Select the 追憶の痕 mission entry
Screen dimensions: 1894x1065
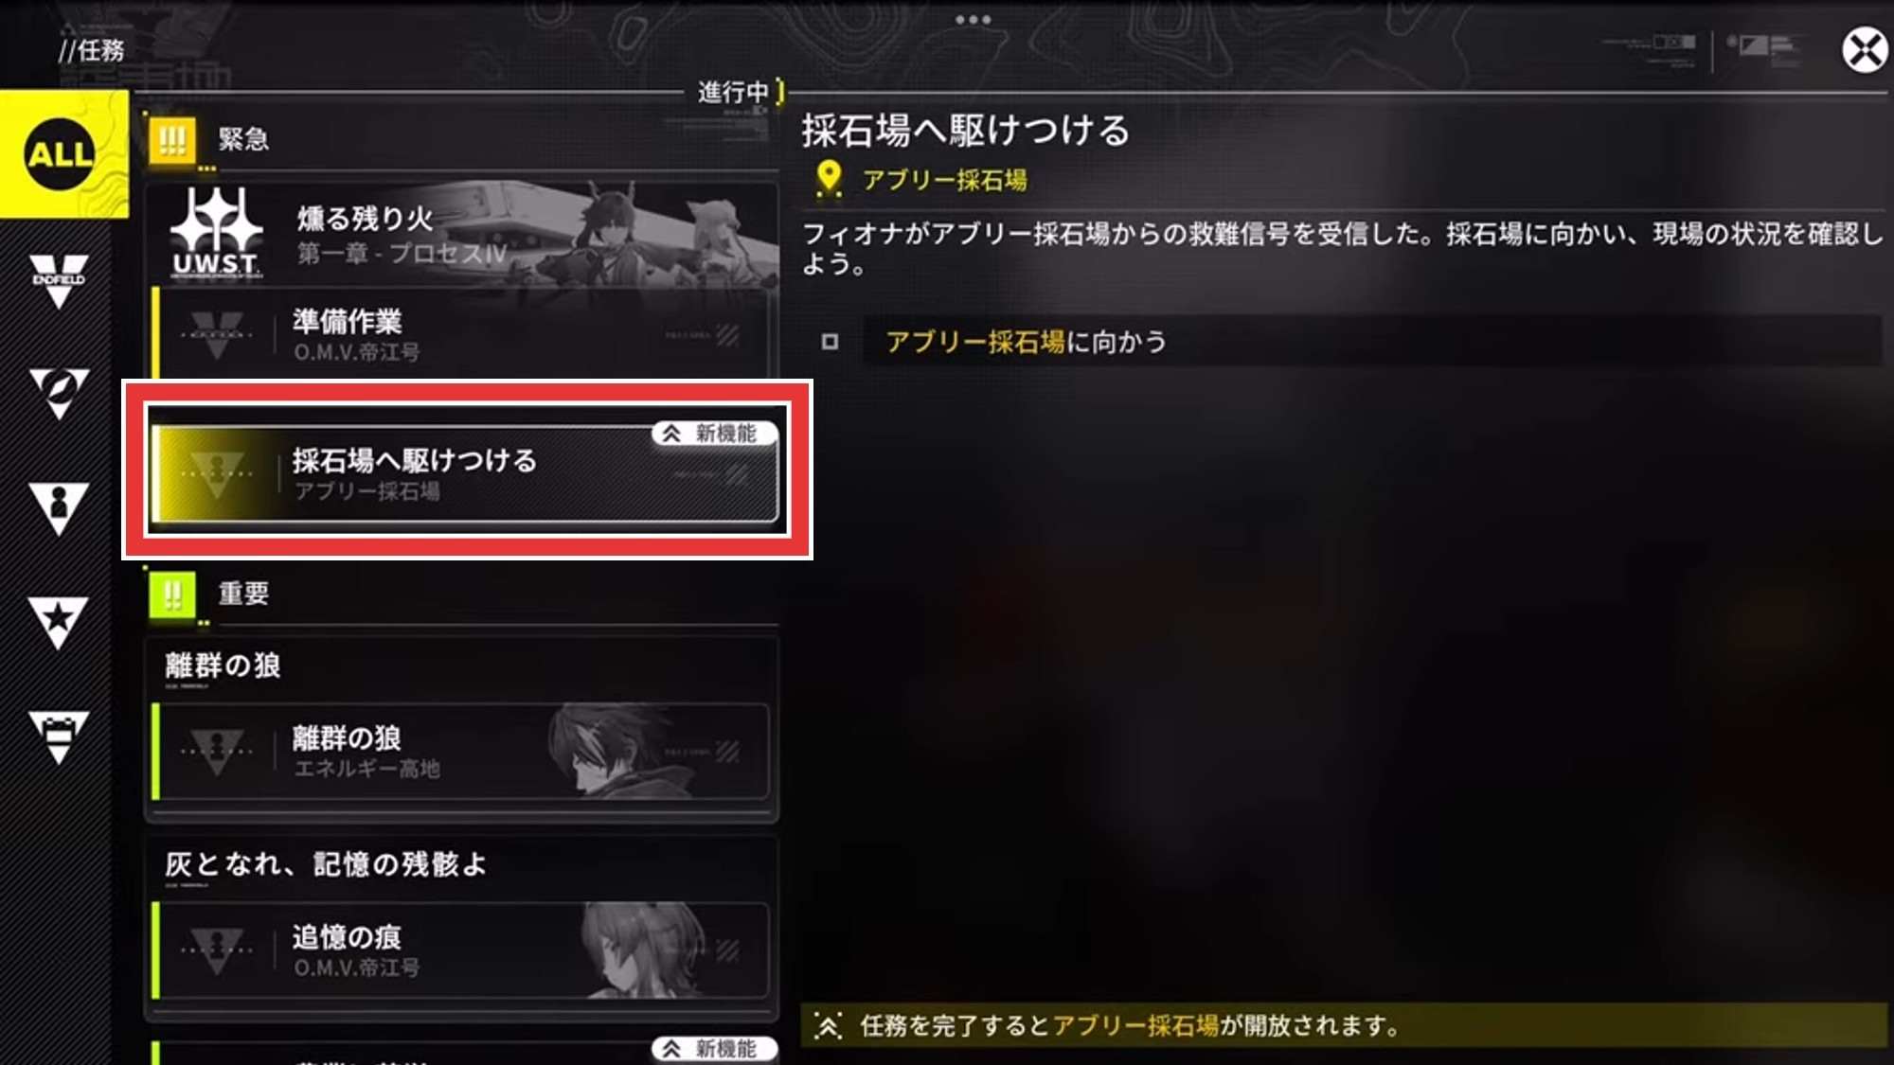pyautogui.click(x=460, y=950)
